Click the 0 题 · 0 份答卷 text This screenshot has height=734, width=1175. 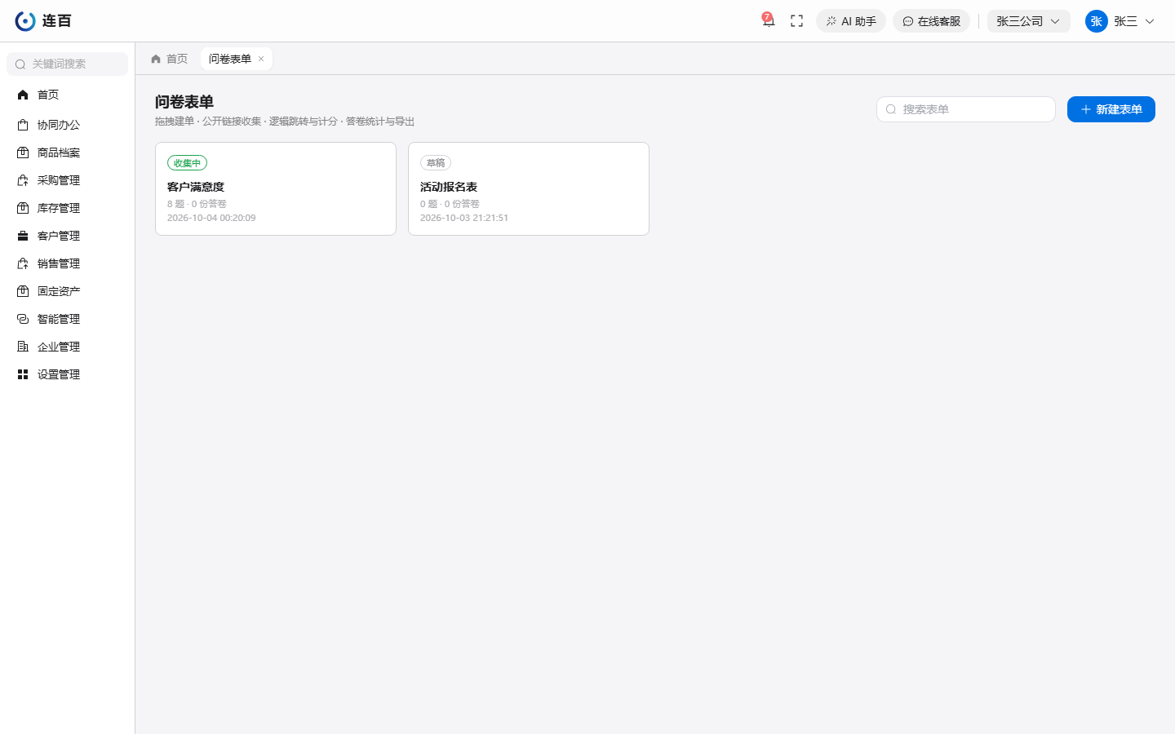point(450,204)
